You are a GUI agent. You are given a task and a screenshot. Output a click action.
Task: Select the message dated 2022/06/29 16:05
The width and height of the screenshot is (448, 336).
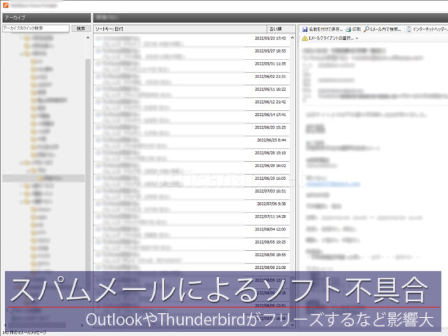coord(191,180)
